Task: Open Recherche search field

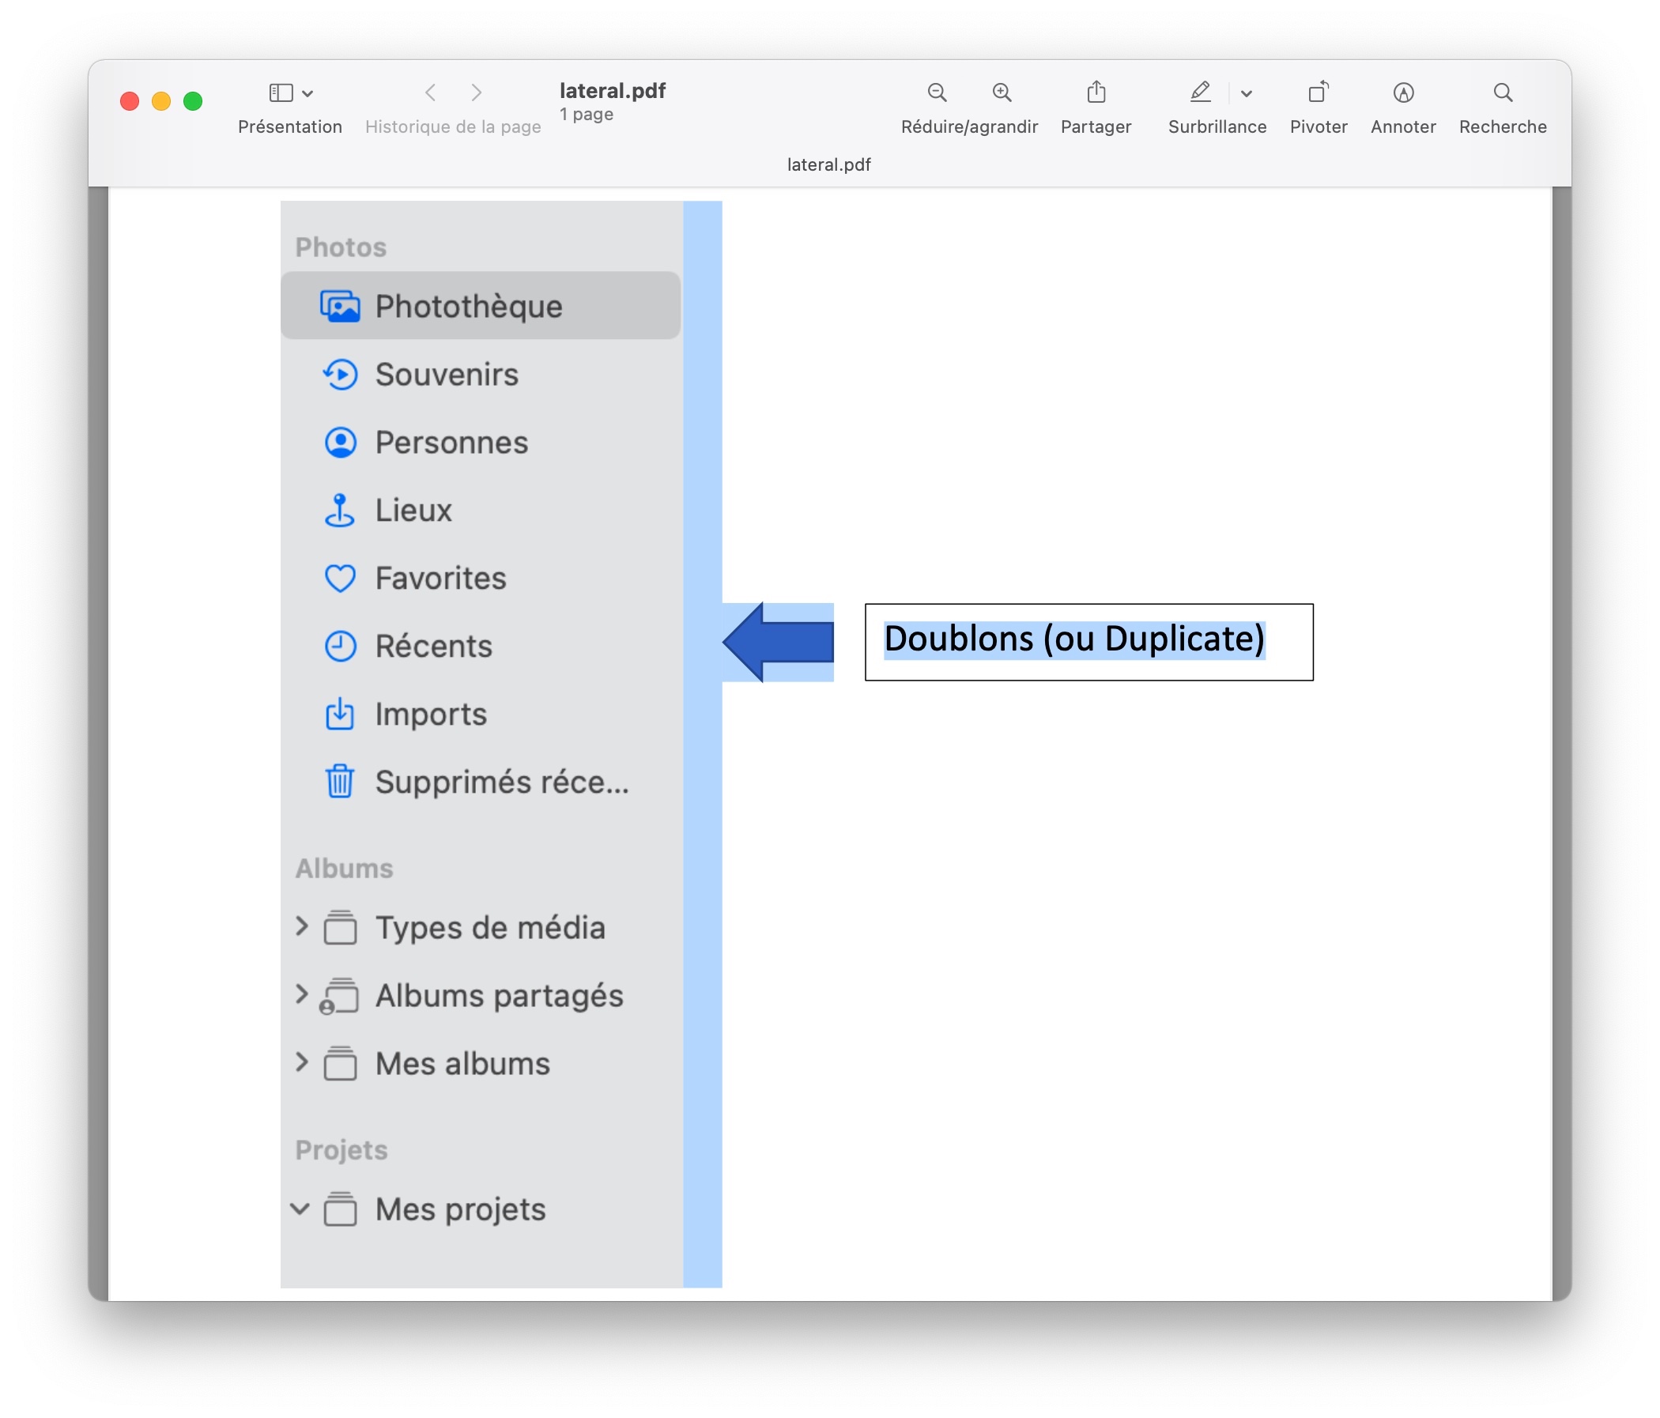Action: pos(1502,93)
